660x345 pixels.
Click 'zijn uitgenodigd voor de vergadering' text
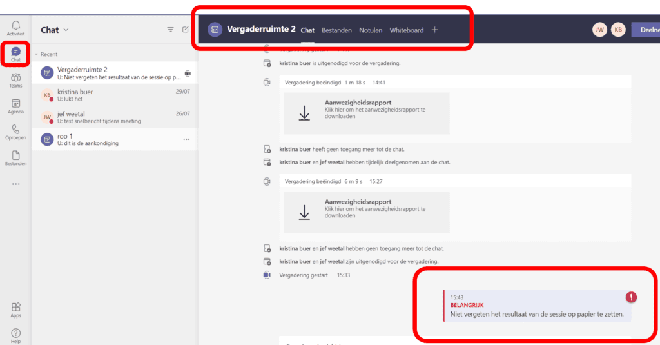pyautogui.click(x=392, y=262)
